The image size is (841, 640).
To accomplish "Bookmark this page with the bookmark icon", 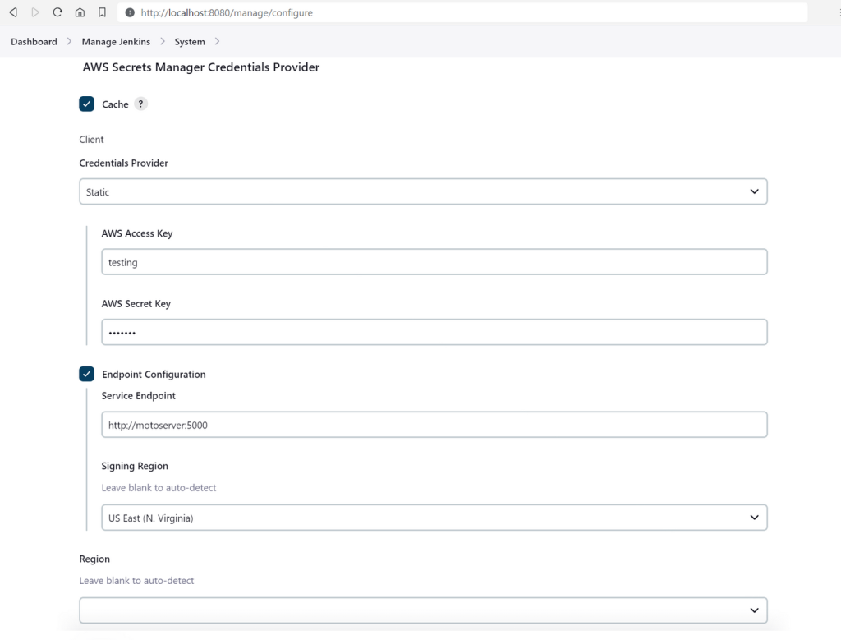I will tap(102, 12).
